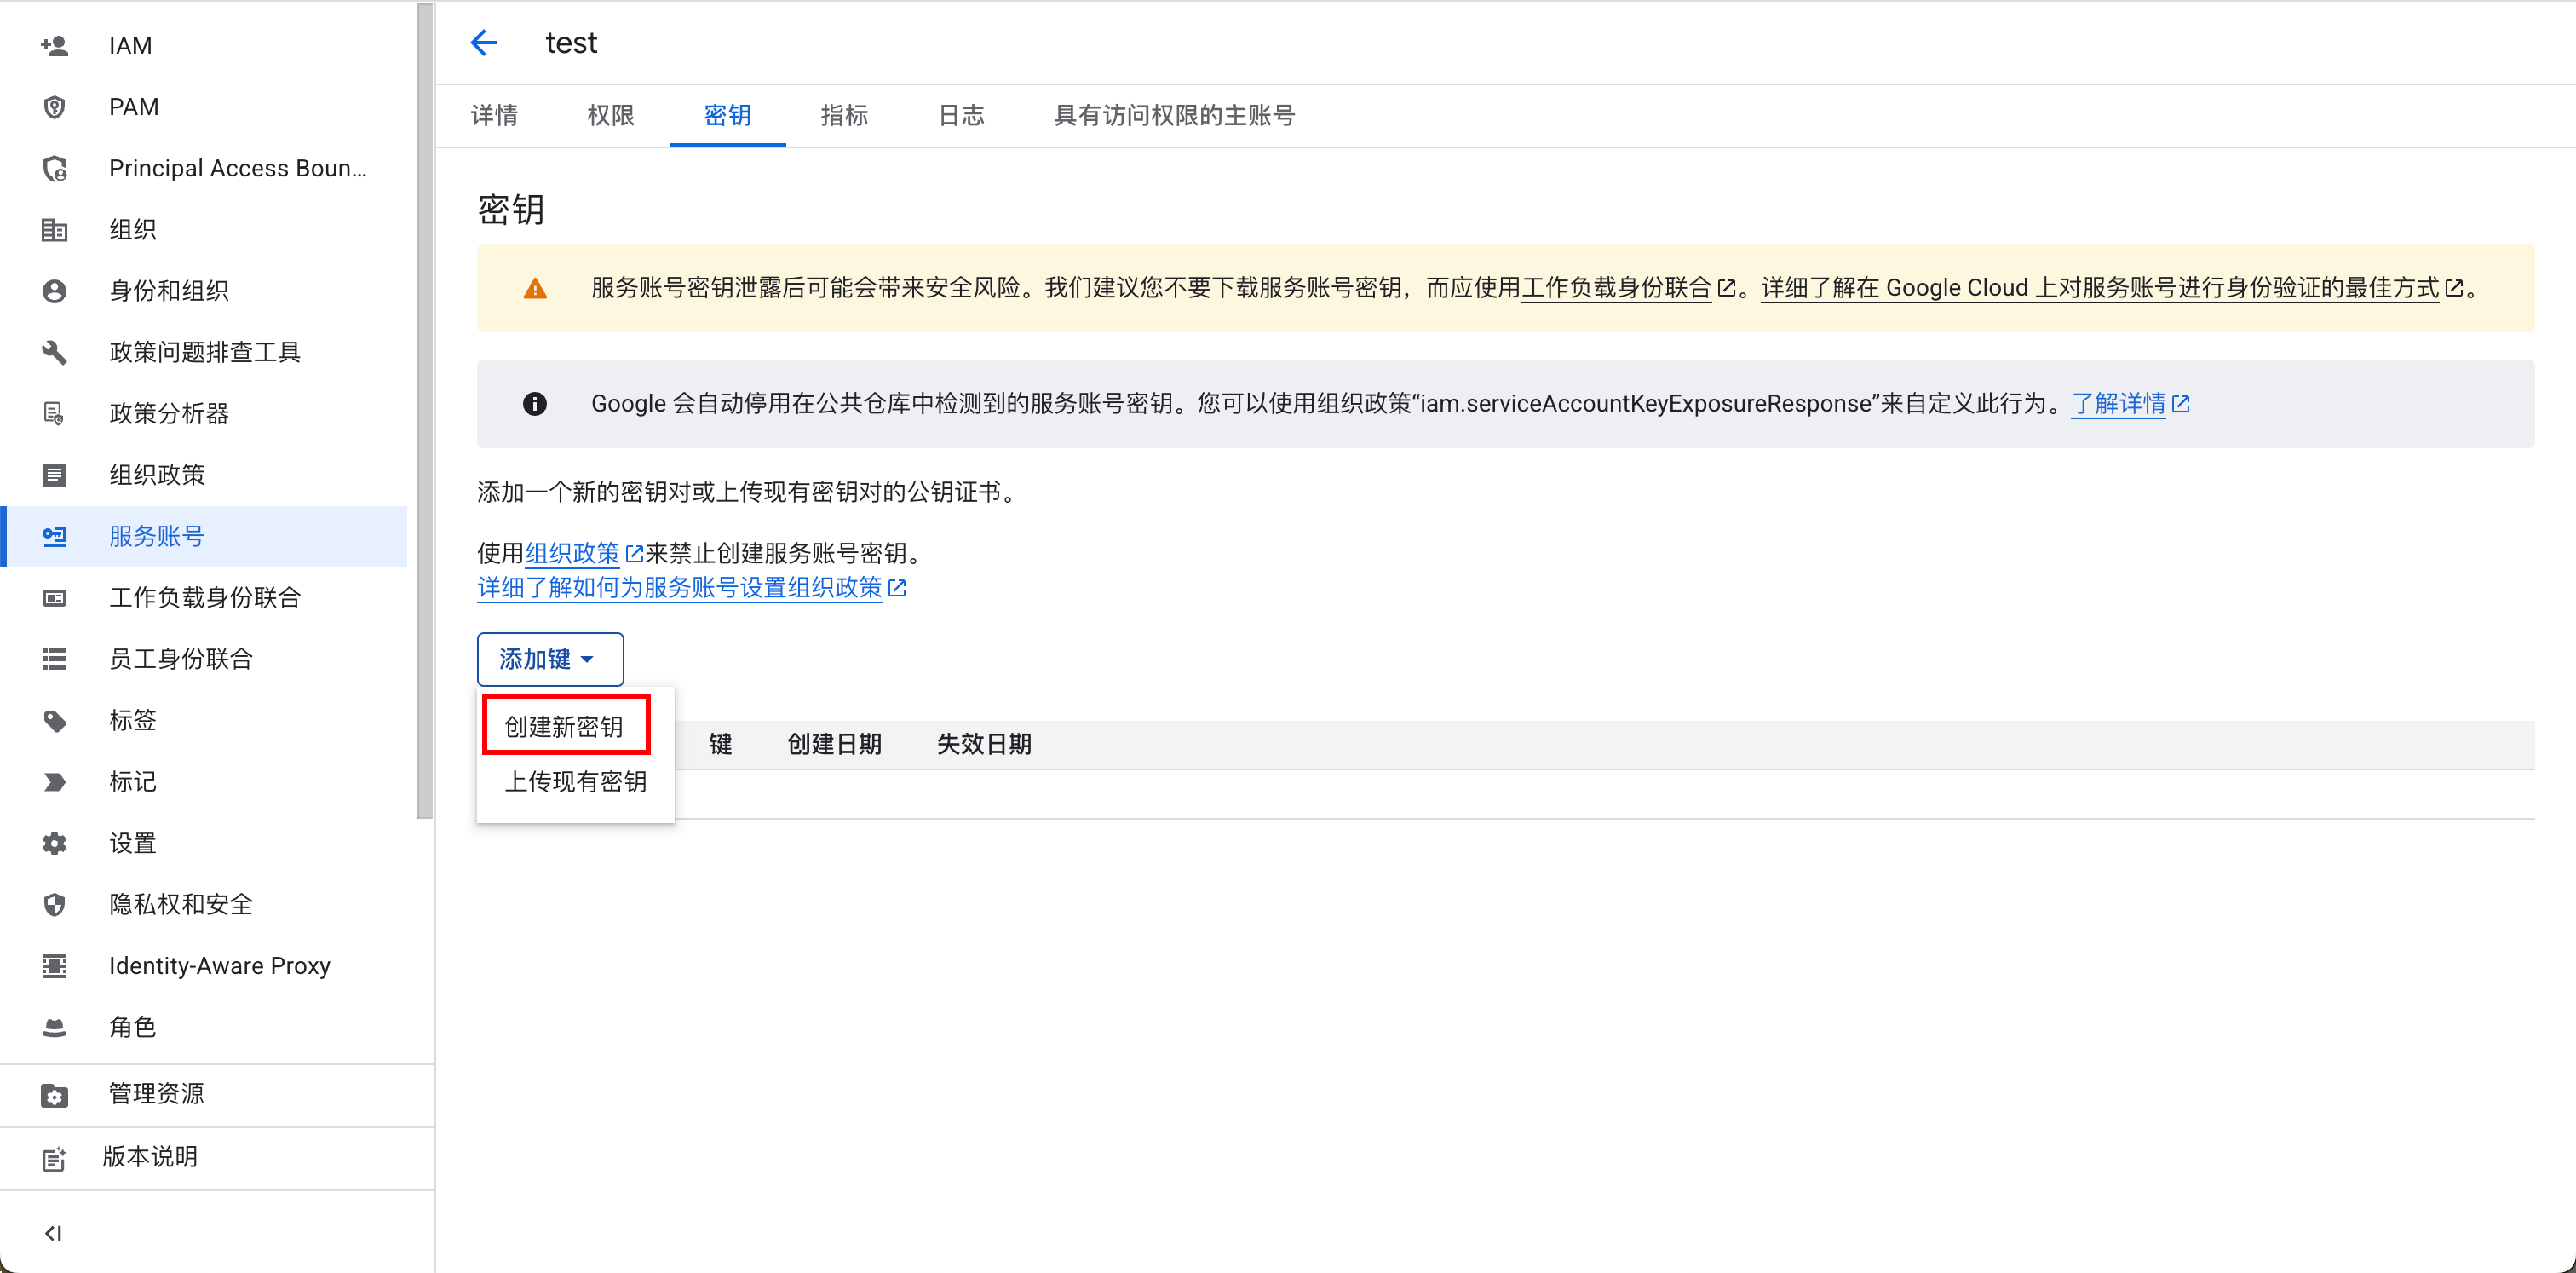Open 设置 gear icon in sidebar
The height and width of the screenshot is (1273, 2576).
point(54,843)
